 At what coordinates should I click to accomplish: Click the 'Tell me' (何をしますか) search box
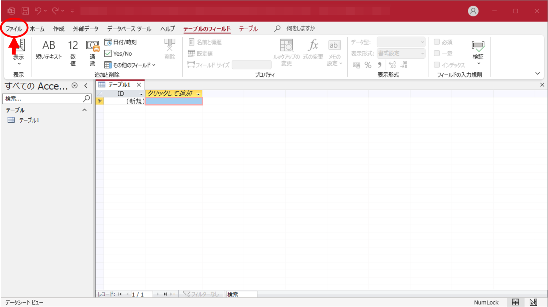(x=300, y=28)
